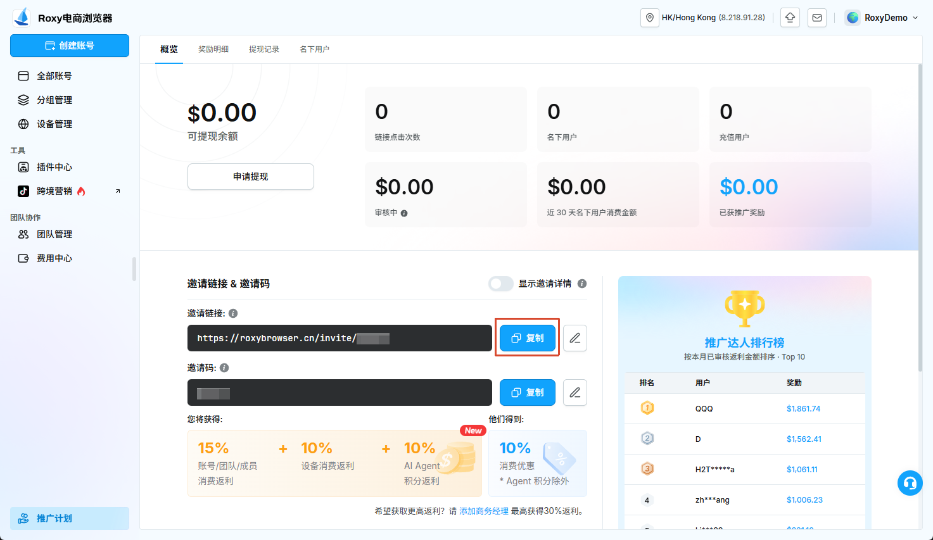Screen dimensions: 933x540
Task: Open 费用中心 in the sidebar
Action: click(70, 258)
